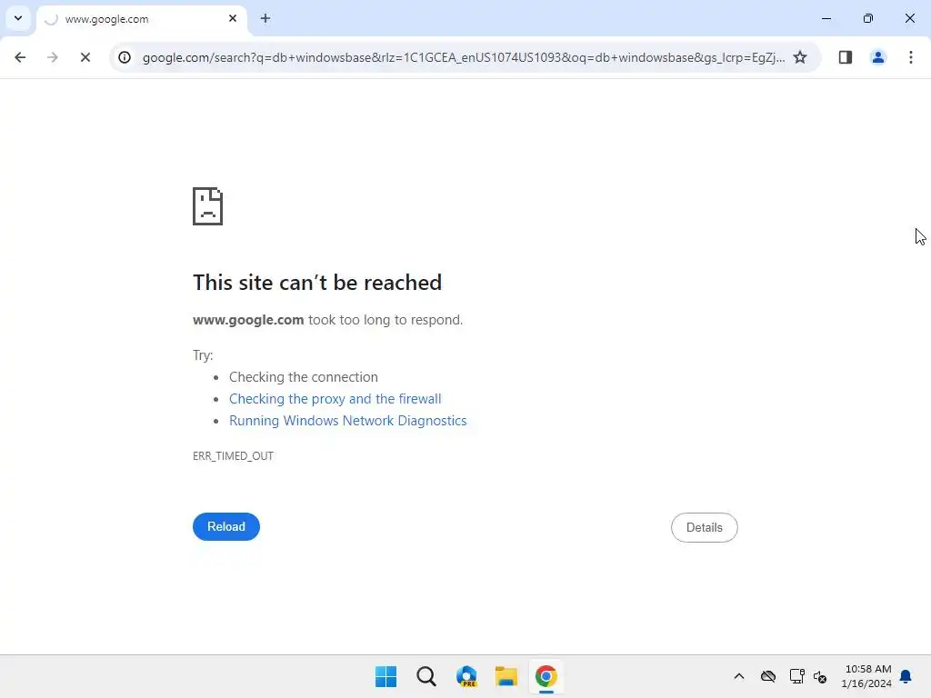Focus the URL address bar

(463, 57)
